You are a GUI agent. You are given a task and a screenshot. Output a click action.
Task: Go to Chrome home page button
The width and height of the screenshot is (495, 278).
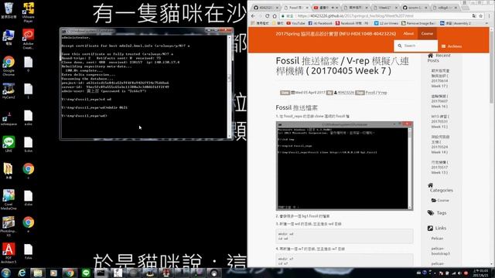coord(275,15)
